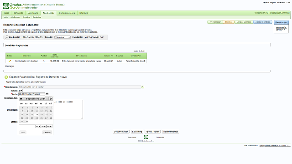Open Tipo Demérito list with green arrow button
The height and width of the screenshot is (164, 292).
point(142,87)
